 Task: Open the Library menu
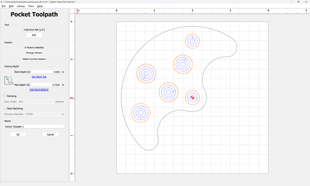point(21,6)
